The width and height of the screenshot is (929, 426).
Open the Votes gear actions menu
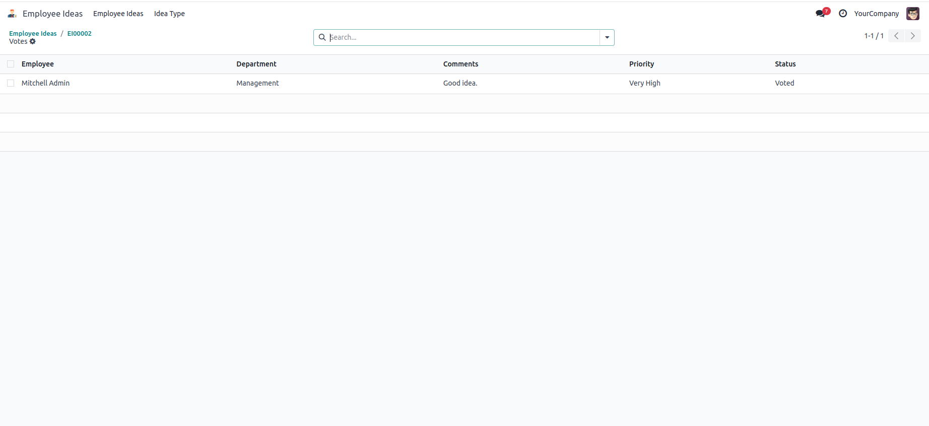pos(33,41)
